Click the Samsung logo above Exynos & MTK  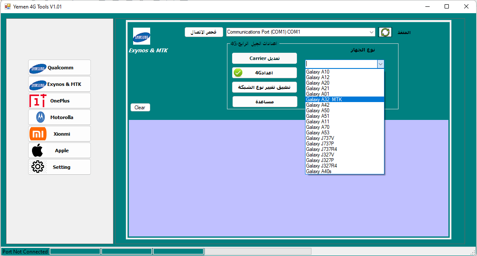(x=141, y=37)
